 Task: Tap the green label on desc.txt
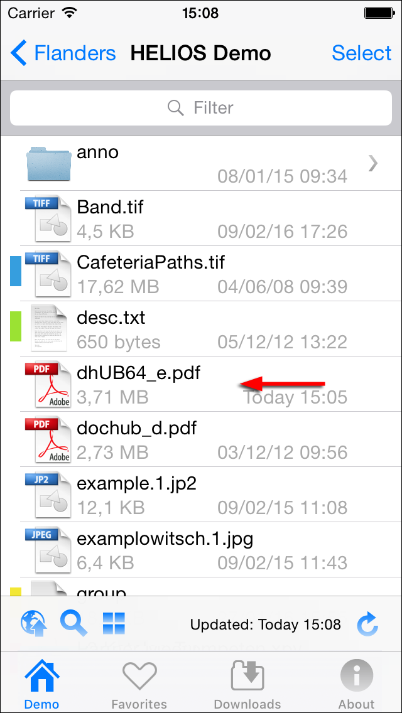(x=16, y=326)
